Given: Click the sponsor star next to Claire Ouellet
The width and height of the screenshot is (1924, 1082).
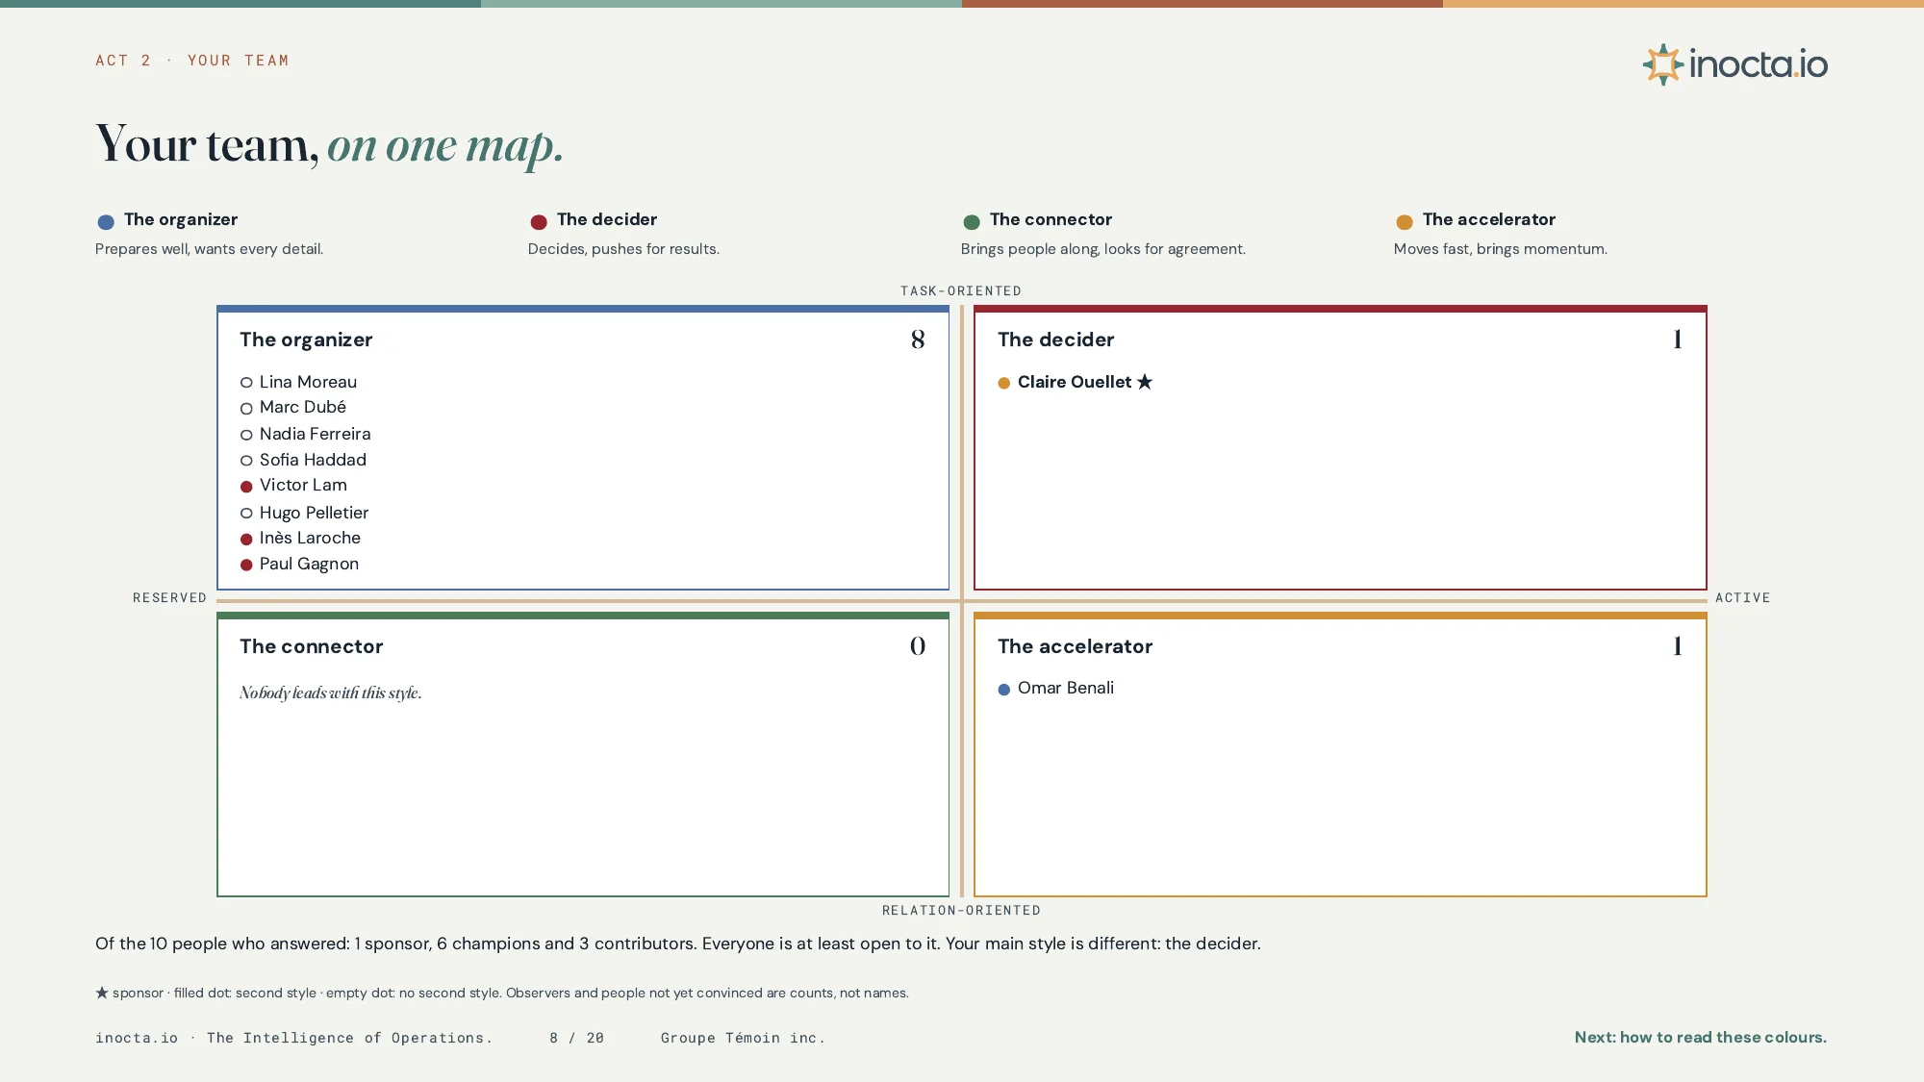Looking at the screenshot, I should pyautogui.click(x=1145, y=382).
